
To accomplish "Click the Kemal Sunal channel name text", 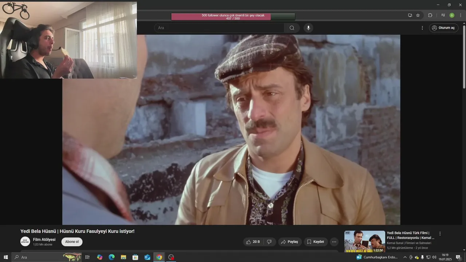I will click(409, 243).
